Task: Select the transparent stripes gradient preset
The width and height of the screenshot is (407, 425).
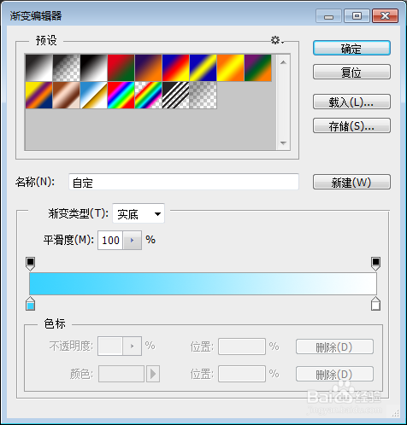Action: point(176,96)
